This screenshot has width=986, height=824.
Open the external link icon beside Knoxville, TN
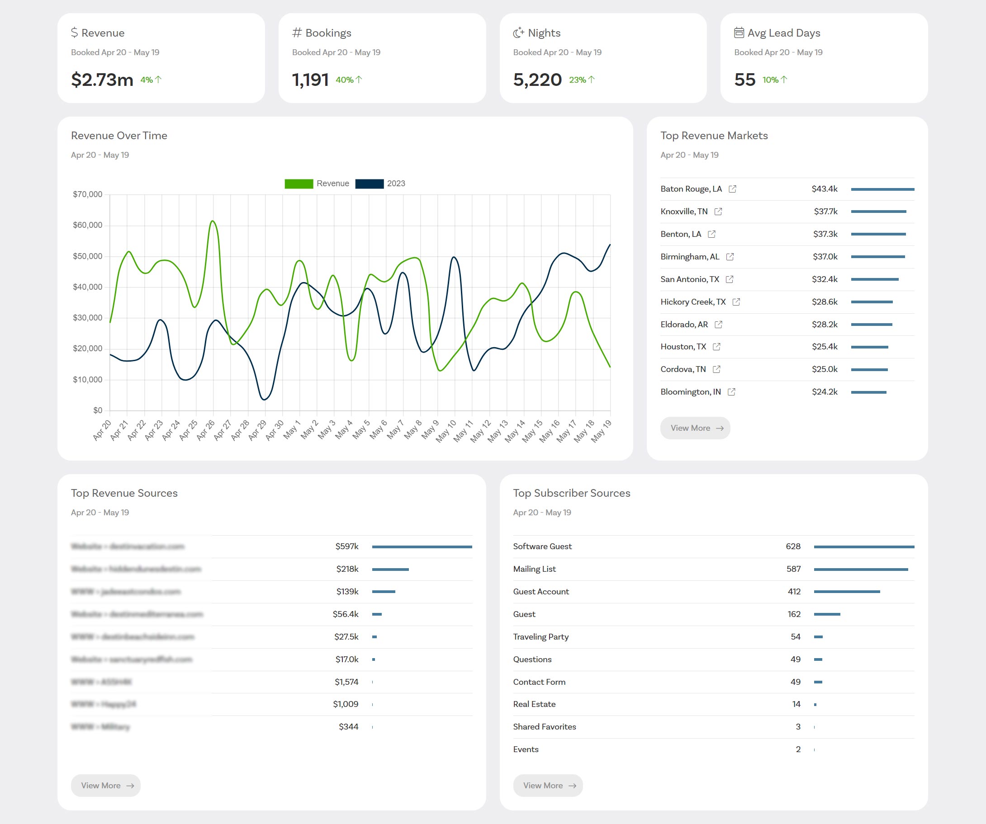717,212
